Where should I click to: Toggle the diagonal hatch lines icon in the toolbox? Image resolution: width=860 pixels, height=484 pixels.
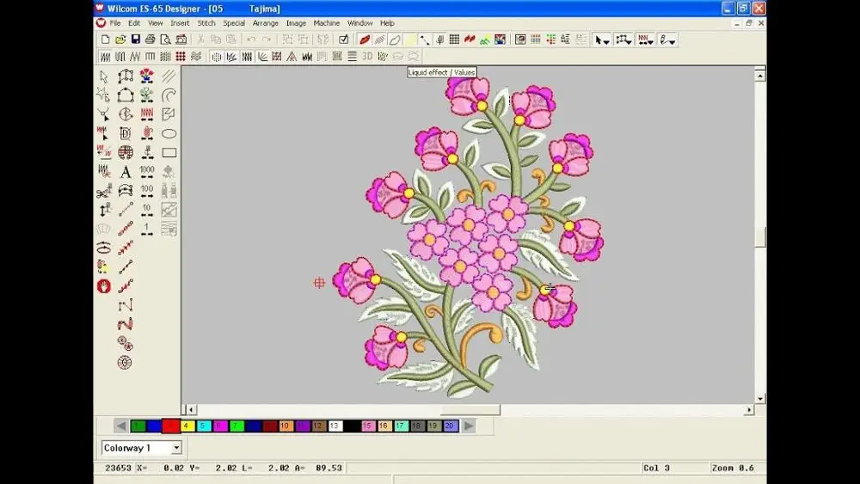tap(169, 77)
